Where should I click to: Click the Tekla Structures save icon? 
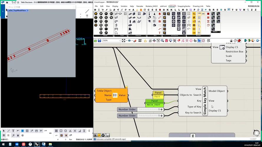click(x=7, y=2)
